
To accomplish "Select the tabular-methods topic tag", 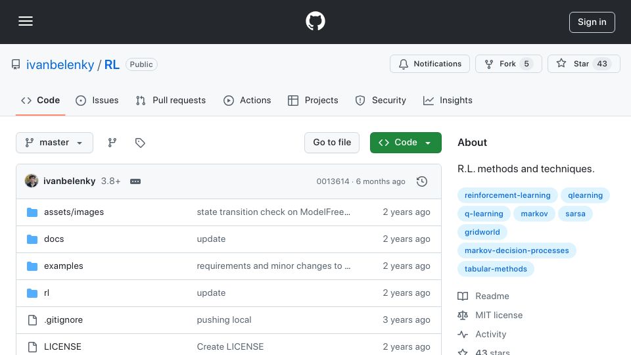I will 496,270.
